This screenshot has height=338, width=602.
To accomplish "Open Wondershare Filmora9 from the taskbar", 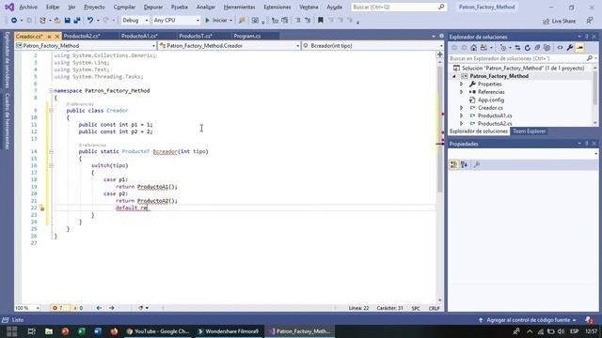I will (x=228, y=331).
